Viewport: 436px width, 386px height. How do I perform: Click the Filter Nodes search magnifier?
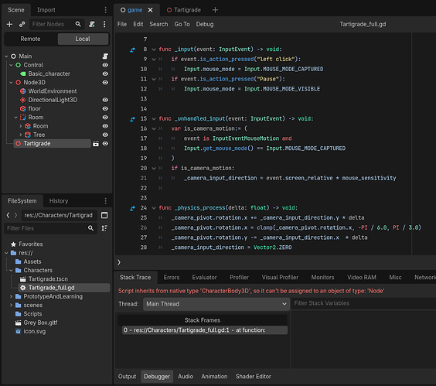(x=78, y=24)
